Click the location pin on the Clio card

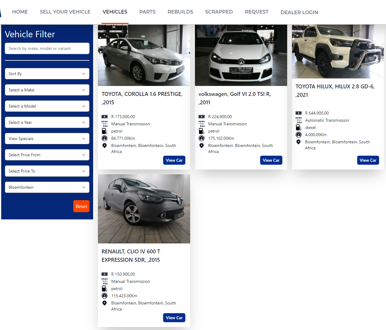[105, 303]
